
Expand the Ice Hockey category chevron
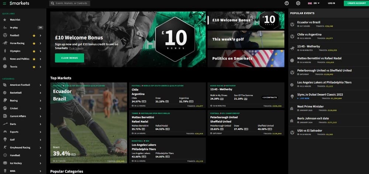[x=41, y=163]
